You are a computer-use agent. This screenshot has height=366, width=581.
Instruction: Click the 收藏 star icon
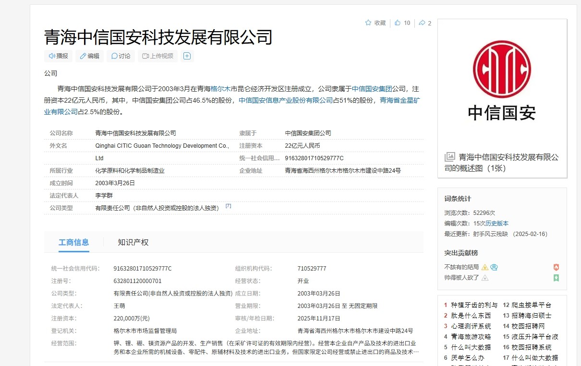click(368, 23)
